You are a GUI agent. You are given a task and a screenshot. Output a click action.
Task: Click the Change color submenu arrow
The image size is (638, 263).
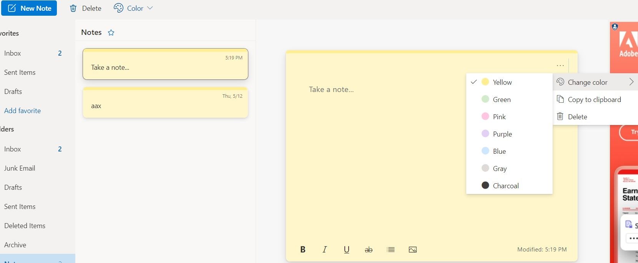click(631, 82)
